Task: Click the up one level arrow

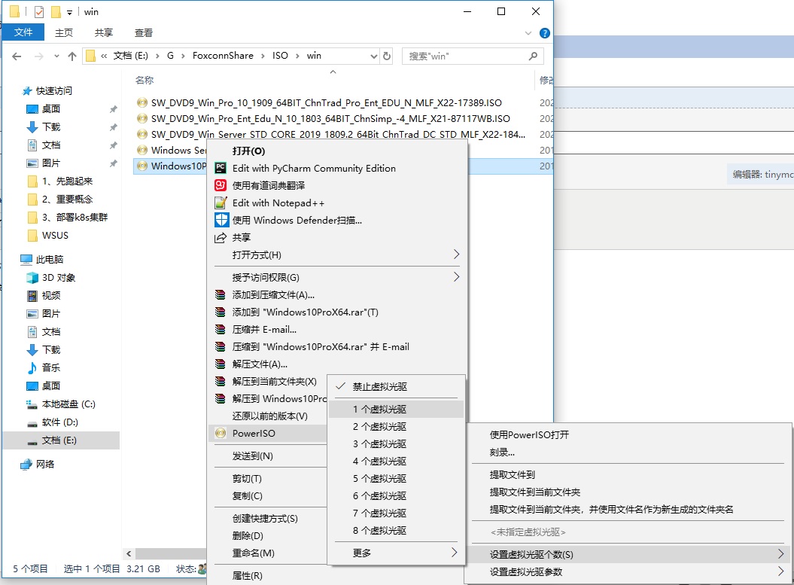Action: tap(72, 56)
